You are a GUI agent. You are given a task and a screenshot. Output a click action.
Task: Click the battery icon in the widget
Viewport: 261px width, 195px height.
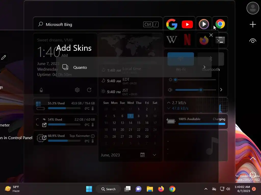171,121
